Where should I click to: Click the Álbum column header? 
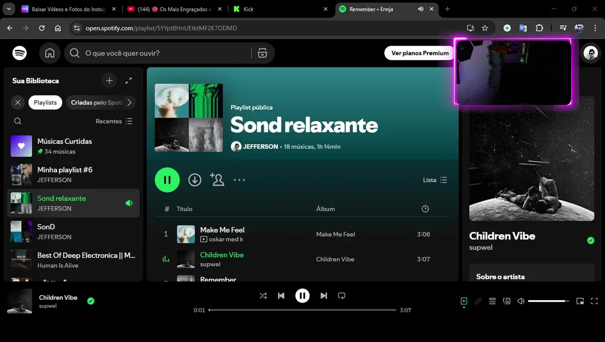point(326,209)
